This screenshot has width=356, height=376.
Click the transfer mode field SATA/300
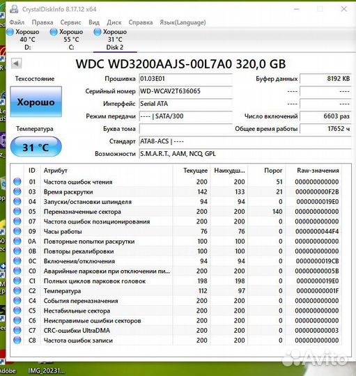click(x=185, y=116)
